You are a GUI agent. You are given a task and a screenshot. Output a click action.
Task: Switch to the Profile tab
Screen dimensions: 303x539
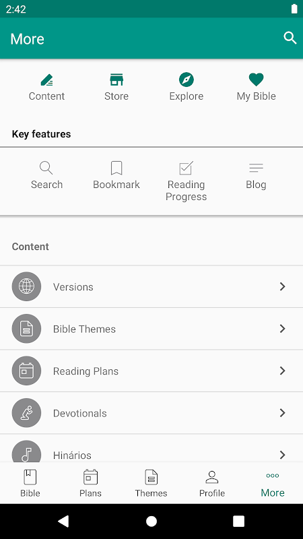(212, 483)
